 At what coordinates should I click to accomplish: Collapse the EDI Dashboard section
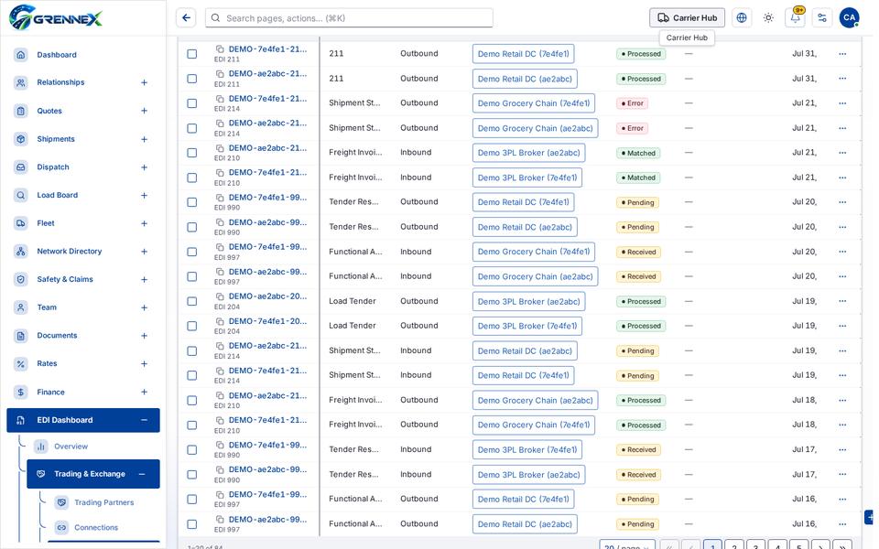(x=144, y=420)
